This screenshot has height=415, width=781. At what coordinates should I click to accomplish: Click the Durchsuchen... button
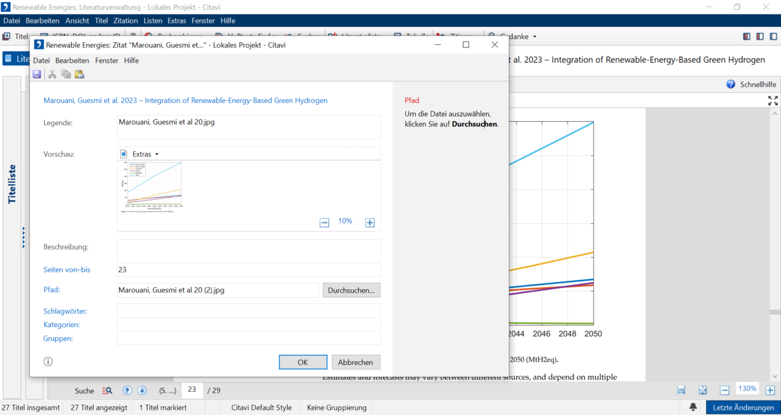tap(351, 290)
